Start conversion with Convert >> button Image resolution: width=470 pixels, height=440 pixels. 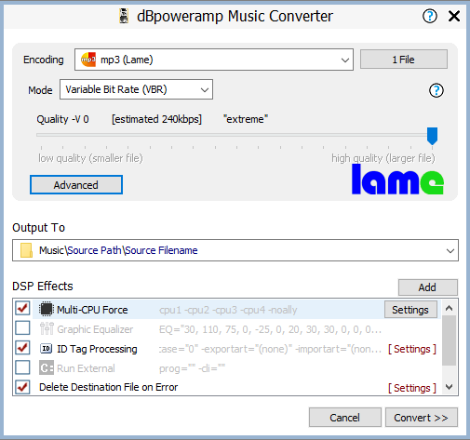pos(422,418)
